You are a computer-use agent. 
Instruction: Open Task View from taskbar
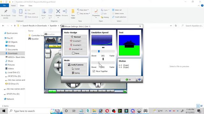click(74, 111)
